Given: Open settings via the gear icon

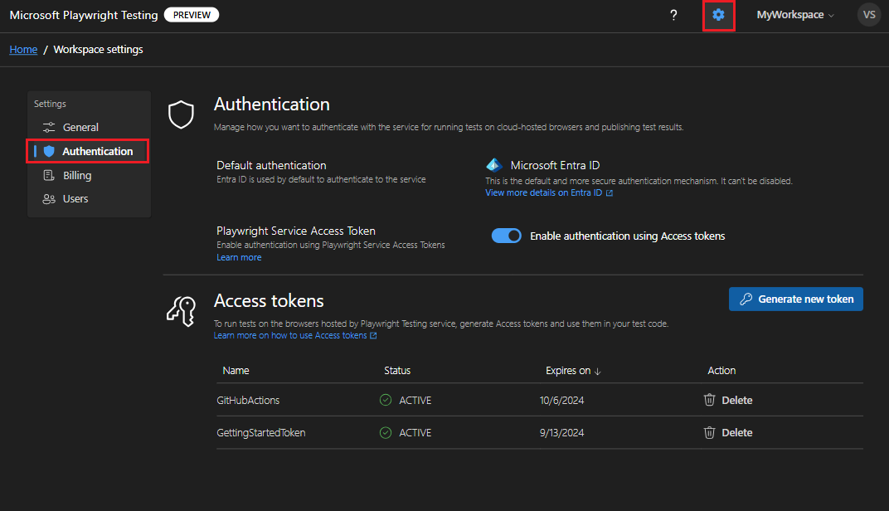Looking at the screenshot, I should [x=718, y=15].
